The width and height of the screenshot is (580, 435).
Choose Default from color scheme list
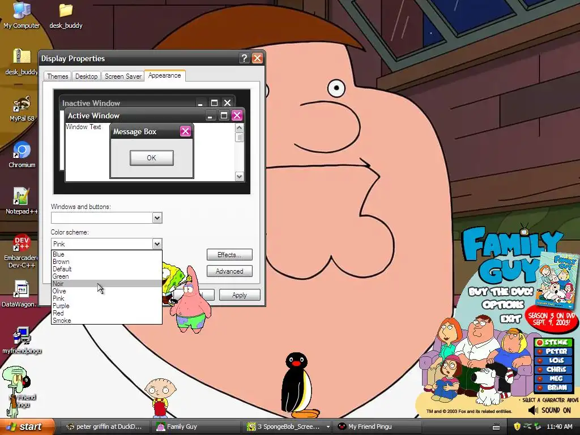point(106,269)
